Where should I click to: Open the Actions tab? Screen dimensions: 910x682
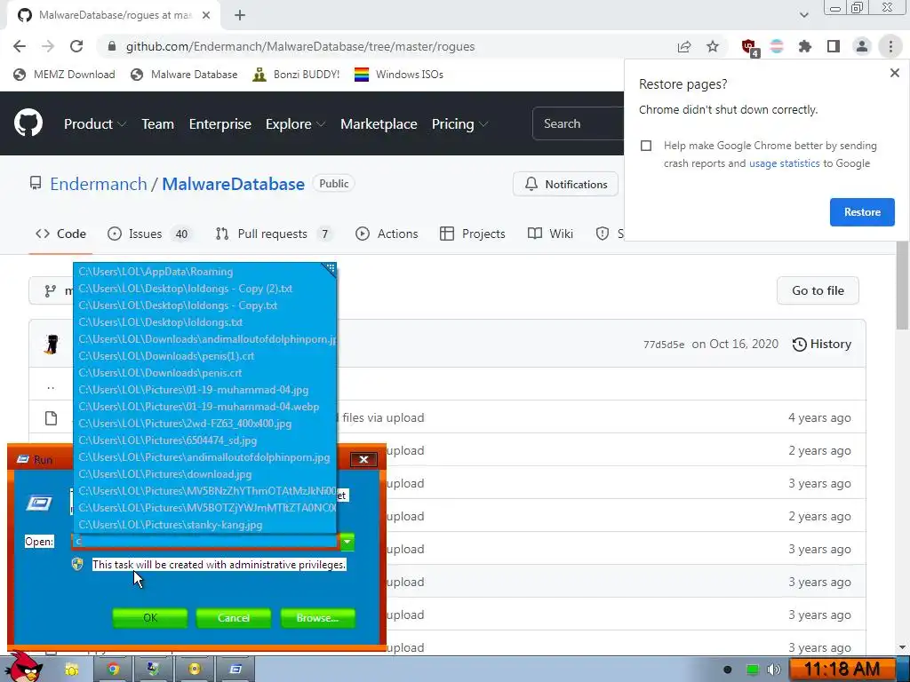click(387, 234)
